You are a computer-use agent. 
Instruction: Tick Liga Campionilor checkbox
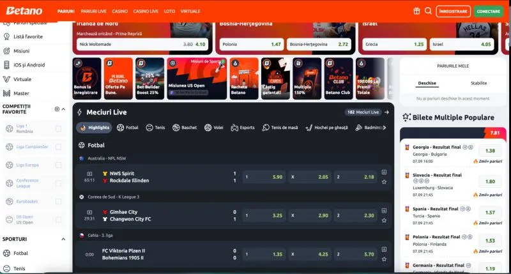click(x=58, y=147)
